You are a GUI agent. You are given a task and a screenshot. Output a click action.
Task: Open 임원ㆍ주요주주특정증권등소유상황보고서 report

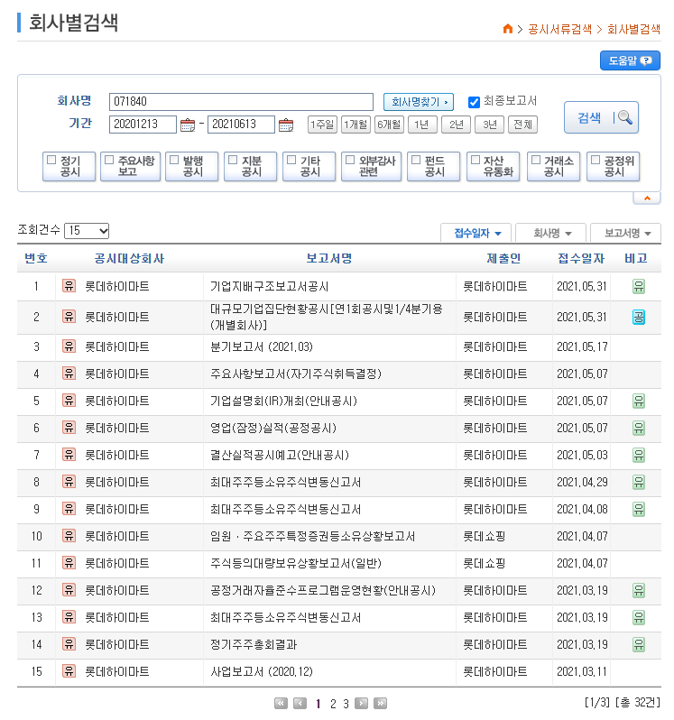(x=313, y=536)
